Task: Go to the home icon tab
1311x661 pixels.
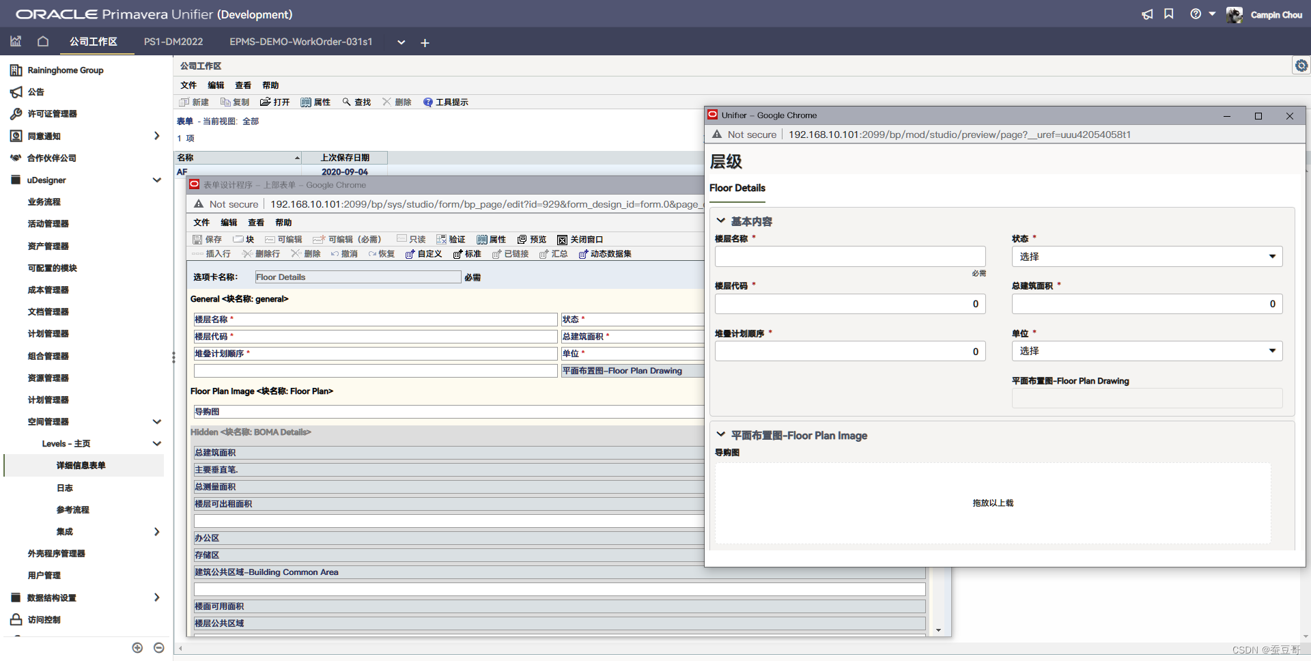Action: 43,42
